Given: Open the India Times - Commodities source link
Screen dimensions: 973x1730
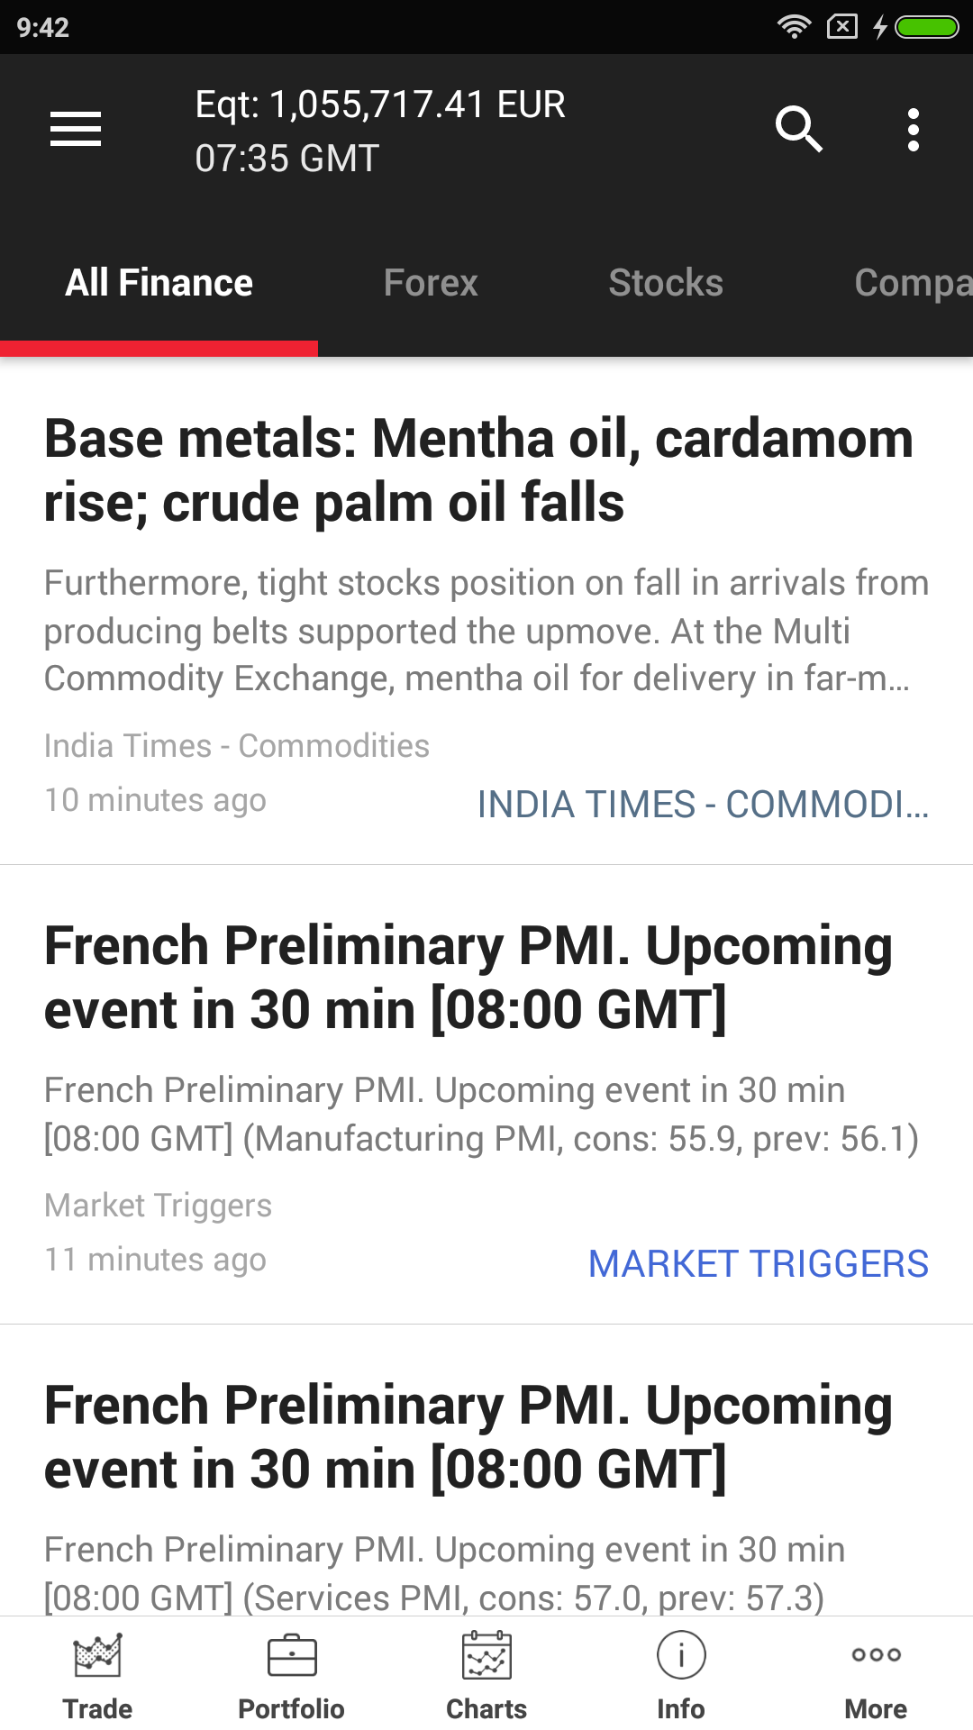Looking at the screenshot, I should click(703, 805).
